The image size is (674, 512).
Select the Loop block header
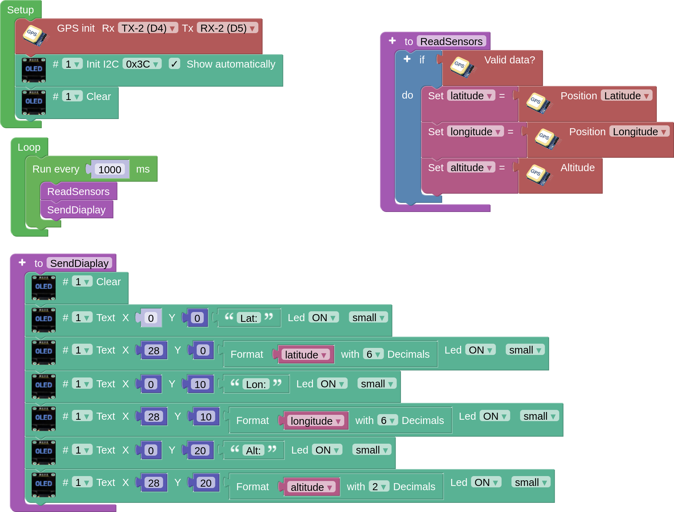tap(29, 147)
